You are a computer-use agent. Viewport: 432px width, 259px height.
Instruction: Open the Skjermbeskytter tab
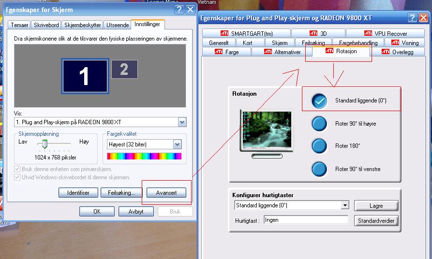[x=82, y=25]
